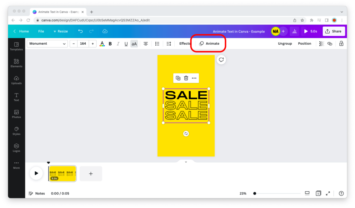Duplicate the selected element
The width and height of the screenshot is (355, 208).
[x=178, y=78]
